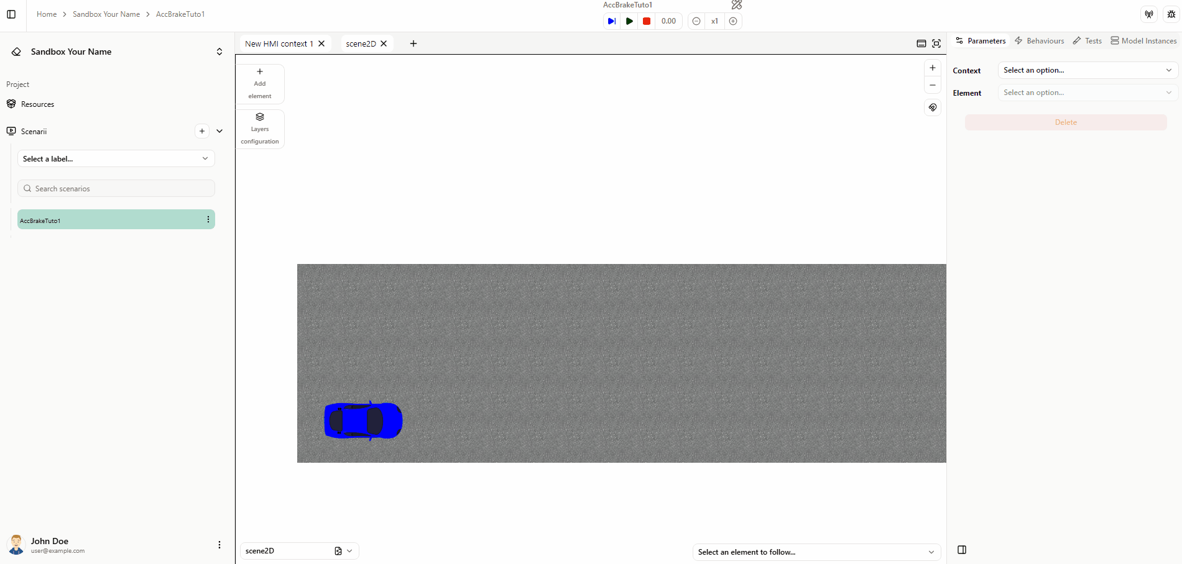Open the Context dropdown
The image size is (1182, 564).
pos(1087,70)
